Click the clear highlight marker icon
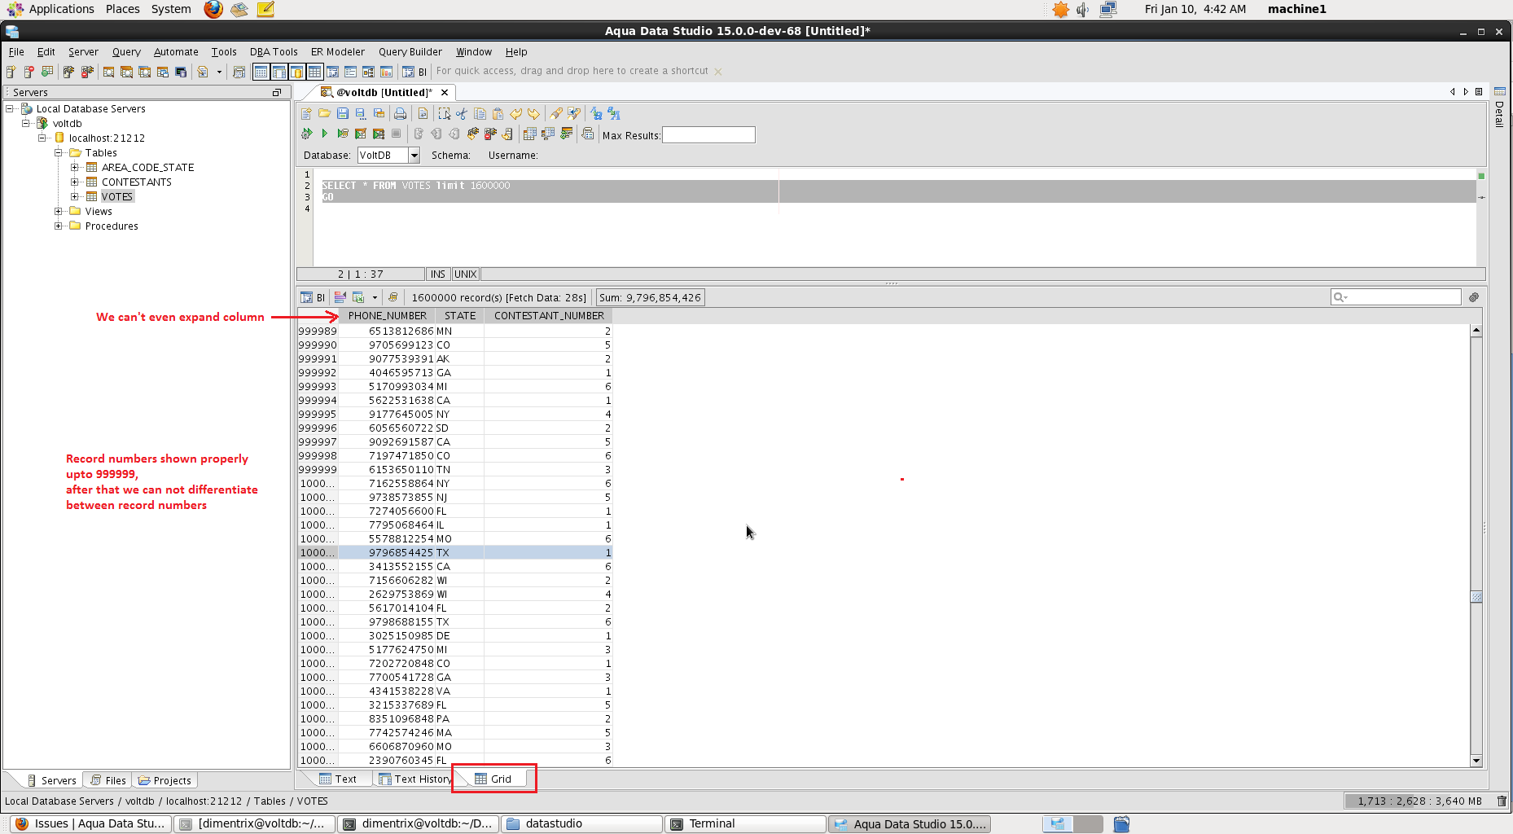Viewport: 1513px width, 834px height. (556, 114)
